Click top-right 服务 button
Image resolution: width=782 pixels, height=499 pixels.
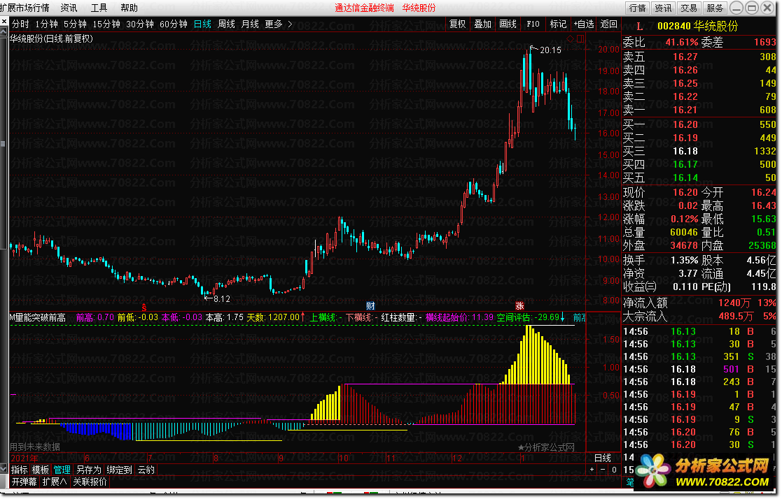[715, 8]
